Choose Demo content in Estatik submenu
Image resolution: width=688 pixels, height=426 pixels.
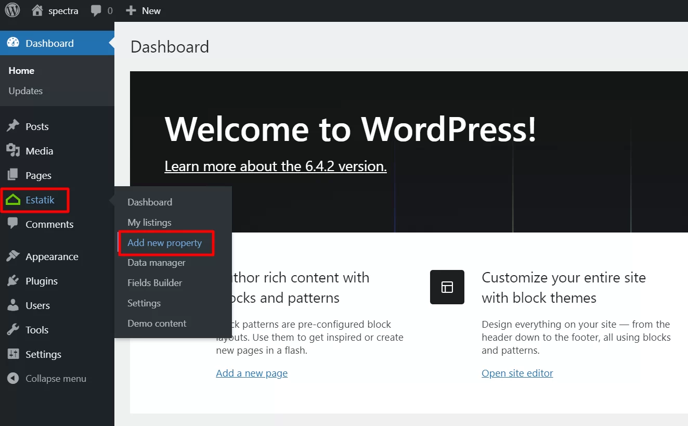(x=157, y=324)
